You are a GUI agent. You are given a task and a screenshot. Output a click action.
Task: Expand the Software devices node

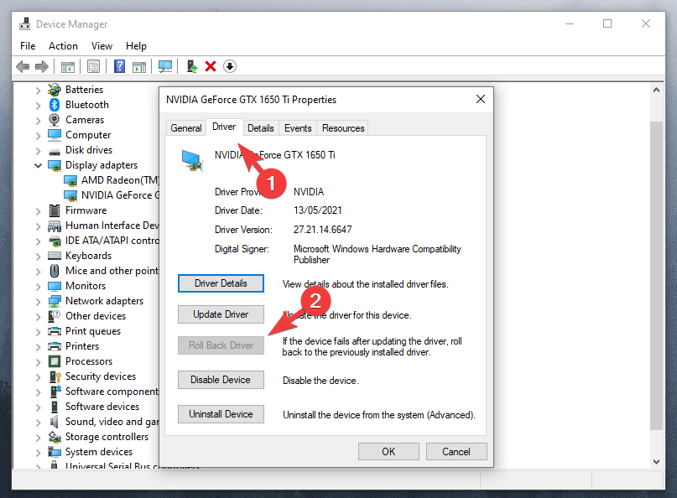click(38, 407)
